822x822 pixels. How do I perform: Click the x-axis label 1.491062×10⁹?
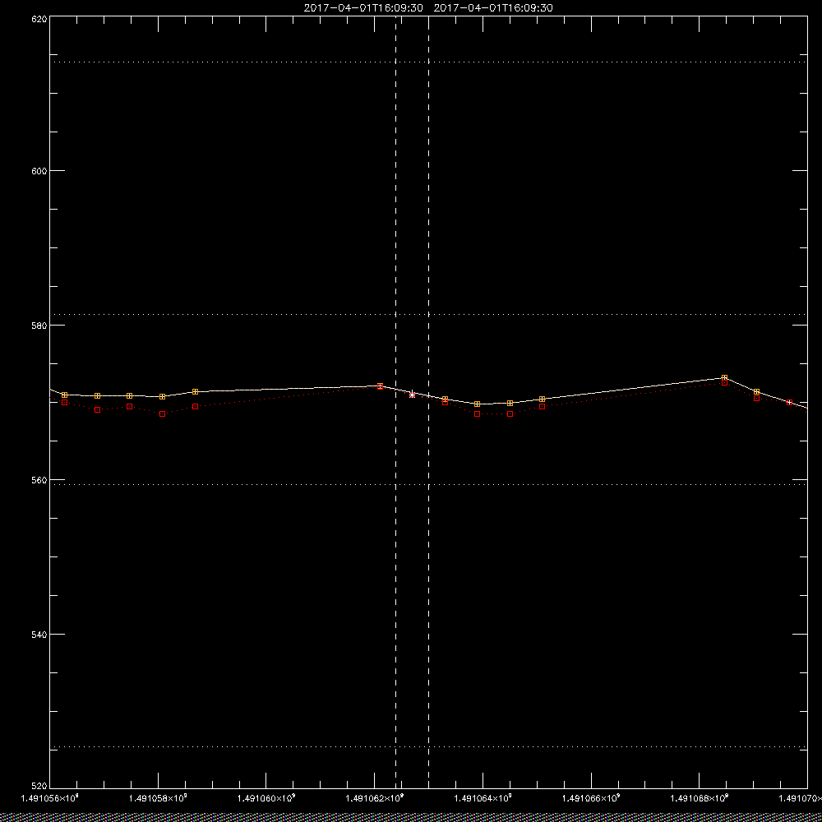(x=374, y=798)
